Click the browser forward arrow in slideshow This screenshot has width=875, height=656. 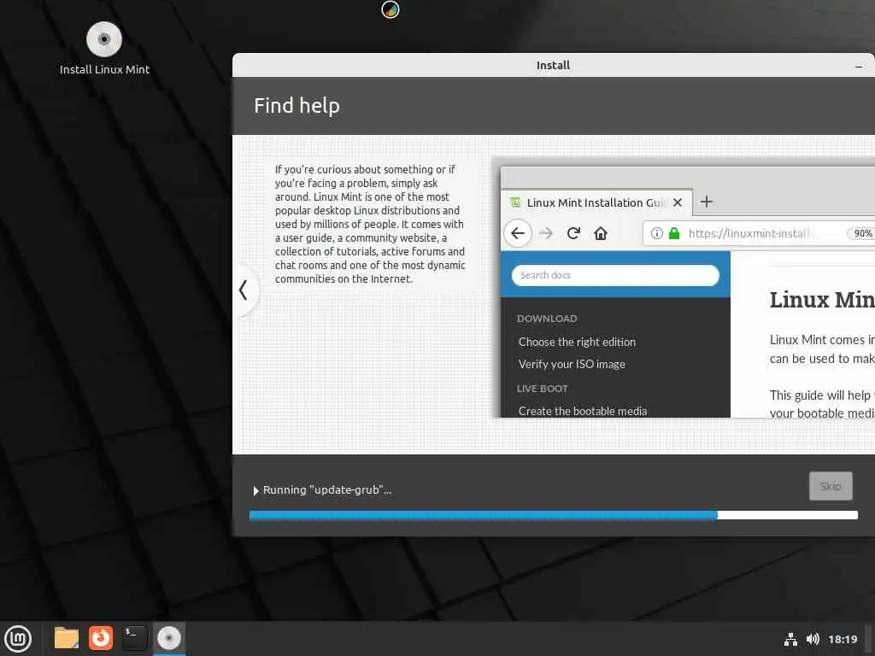pos(546,233)
